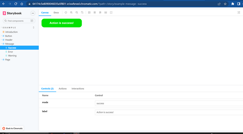Switch to the Canvas tab
243x134 pixels.
(45, 13)
